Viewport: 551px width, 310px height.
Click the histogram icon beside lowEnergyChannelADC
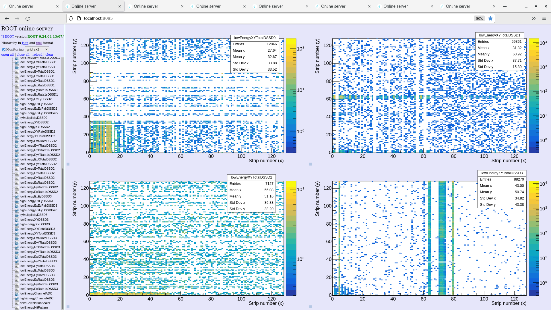click(17, 293)
